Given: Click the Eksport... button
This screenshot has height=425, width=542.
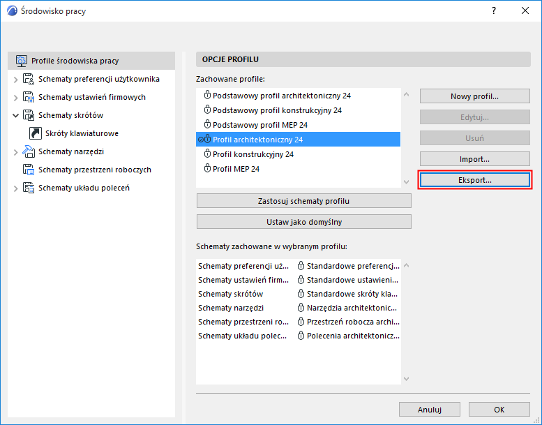Looking at the screenshot, I should point(474,180).
